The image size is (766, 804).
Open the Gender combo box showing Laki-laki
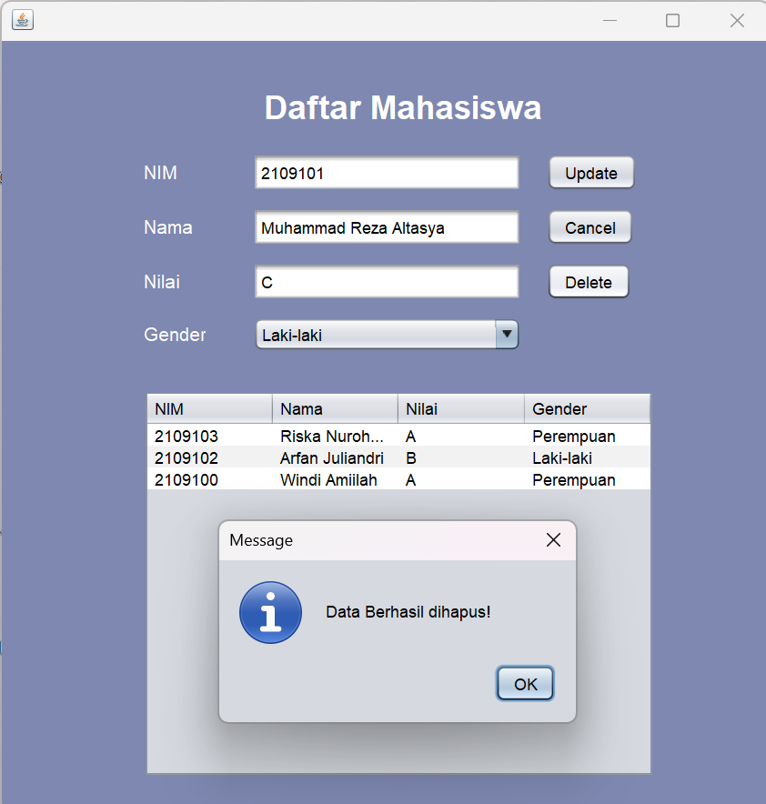point(382,335)
